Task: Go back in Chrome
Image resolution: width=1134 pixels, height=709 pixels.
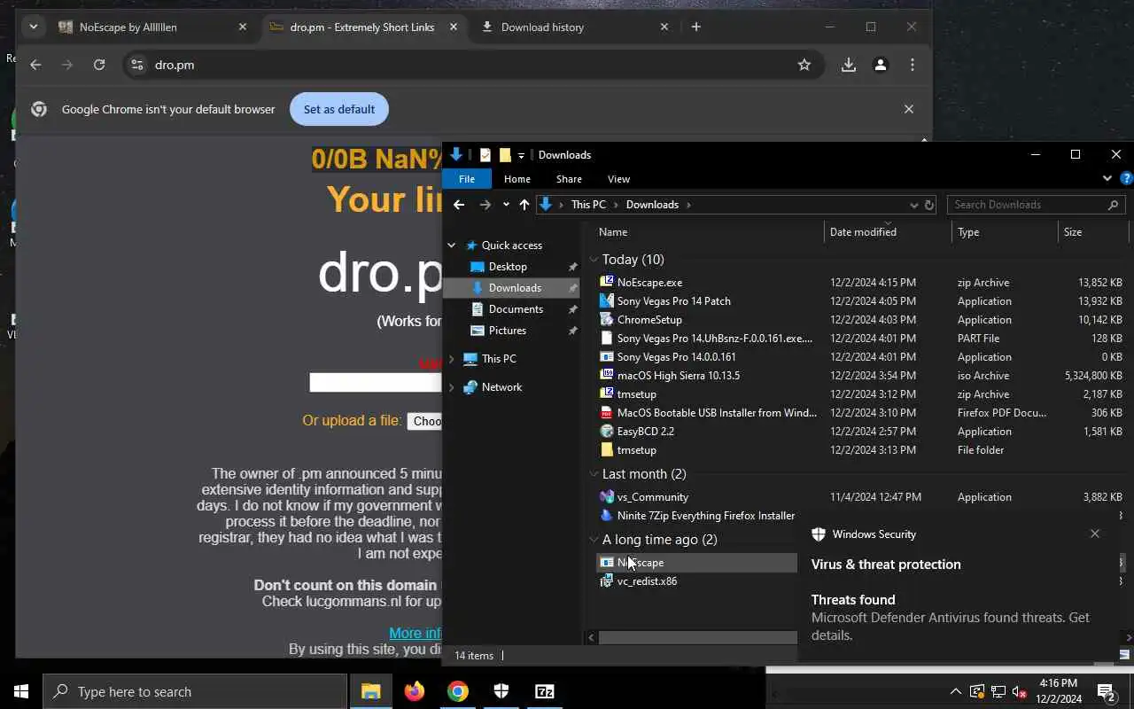Action: pyautogui.click(x=35, y=65)
